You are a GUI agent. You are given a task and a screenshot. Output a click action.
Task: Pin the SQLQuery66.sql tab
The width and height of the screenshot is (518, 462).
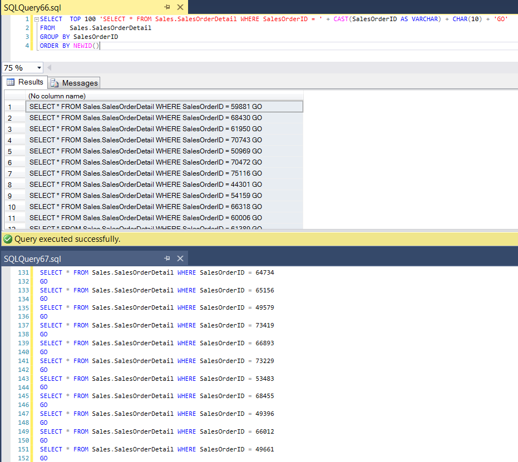coord(167,7)
